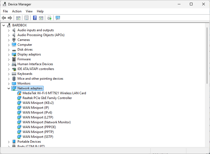
Task: Open the Action menu
Action: click(17, 11)
